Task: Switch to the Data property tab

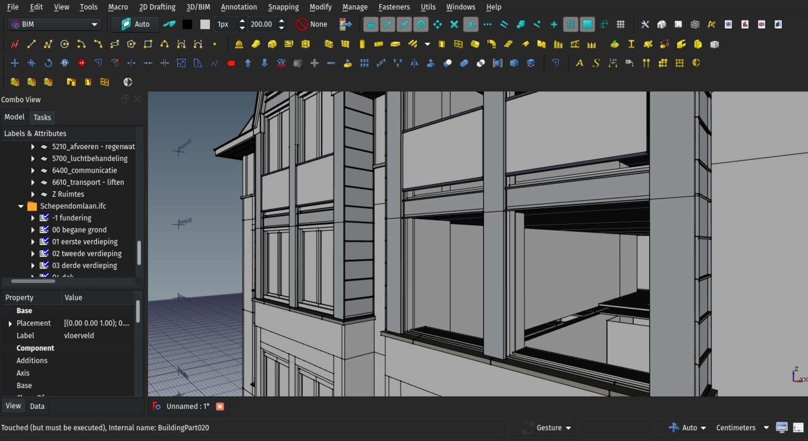Action: 37,406
